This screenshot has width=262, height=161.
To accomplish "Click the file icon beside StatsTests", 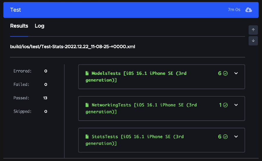I will tap(87, 137).
